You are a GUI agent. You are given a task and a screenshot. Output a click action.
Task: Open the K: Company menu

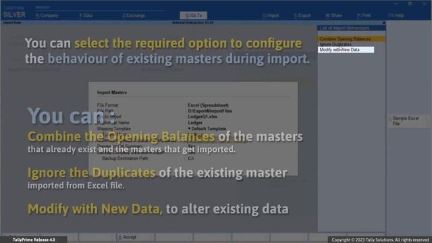click(x=47, y=16)
